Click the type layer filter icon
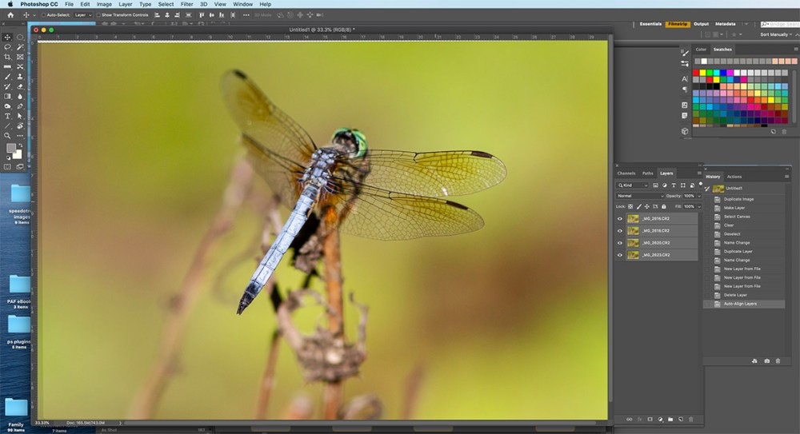 [674, 185]
